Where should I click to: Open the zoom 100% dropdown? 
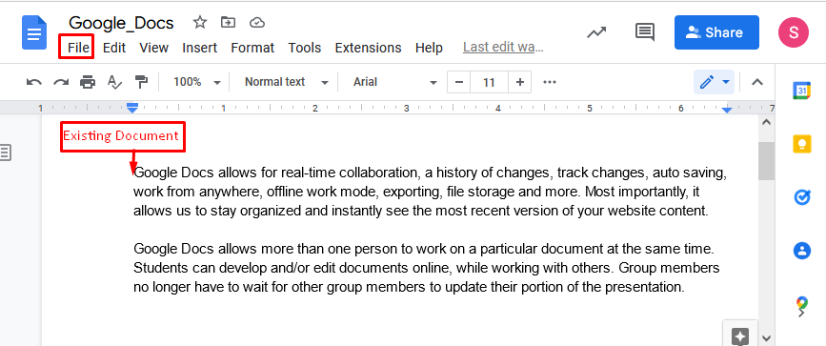pyautogui.click(x=197, y=82)
